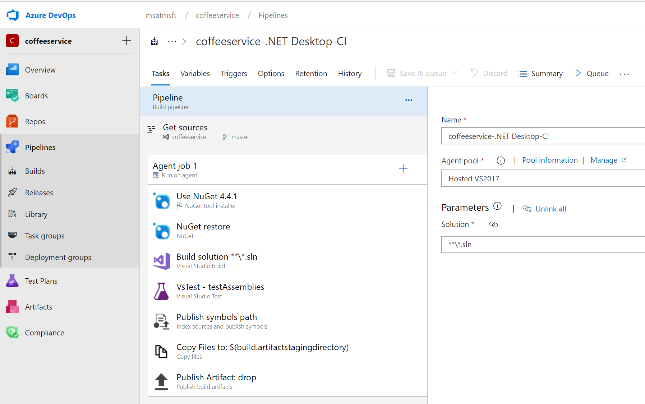Click coffeeservice breadcrumb link

coord(217,15)
